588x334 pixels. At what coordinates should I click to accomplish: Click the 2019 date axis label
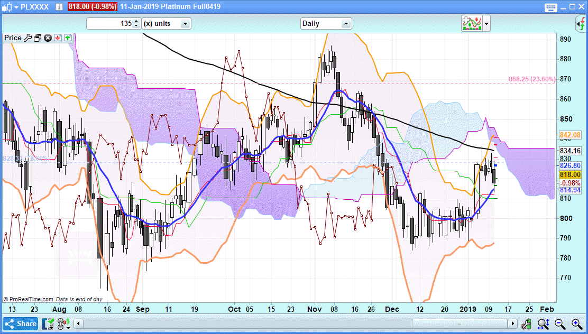click(x=467, y=309)
